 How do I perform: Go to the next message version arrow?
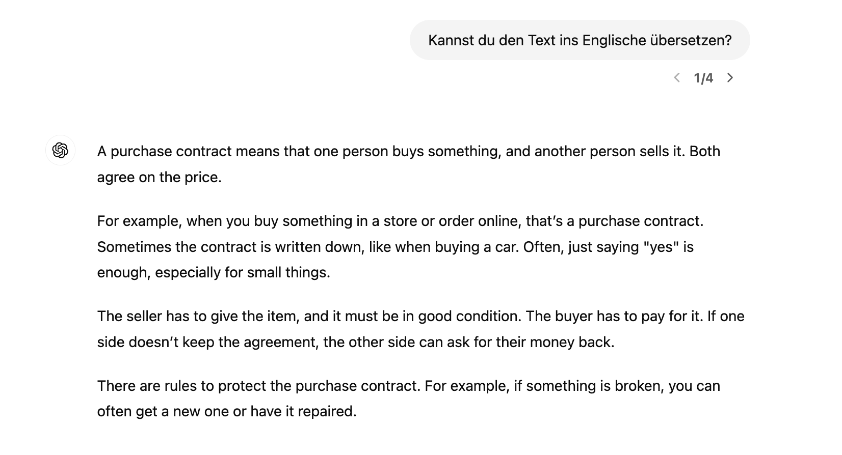coord(730,78)
